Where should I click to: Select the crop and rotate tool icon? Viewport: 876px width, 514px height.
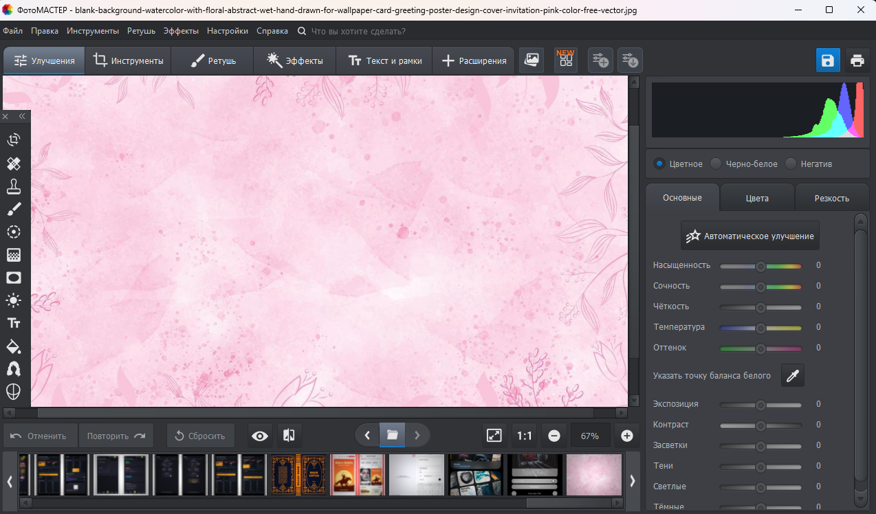coord(14,140)
